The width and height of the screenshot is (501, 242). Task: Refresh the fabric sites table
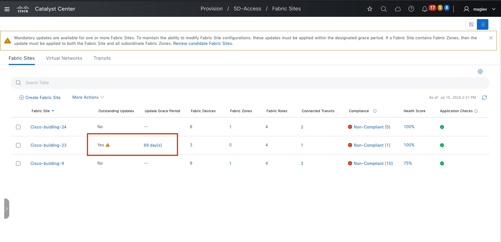click(484, 98)
